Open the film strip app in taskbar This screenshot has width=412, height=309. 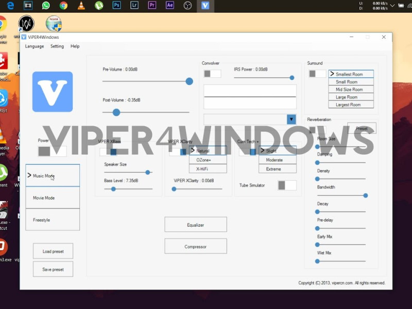click(28, 6)
